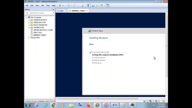Click the Windows Setup title icon

coord(89,31)
